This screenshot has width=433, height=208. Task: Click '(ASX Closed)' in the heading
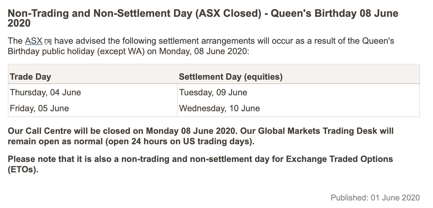(228, 13)
